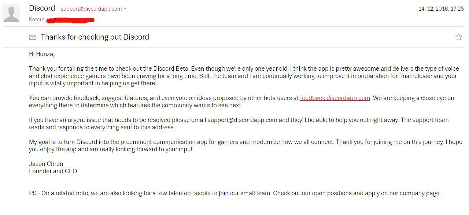This screenshot has height=215, width=469.
Task: Click the email subject 'Thanks for checking out Discord'
Action: [95, 37]
